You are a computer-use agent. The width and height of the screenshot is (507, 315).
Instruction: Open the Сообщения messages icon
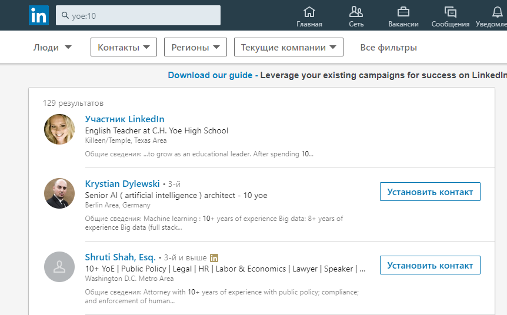(x=451, y=12)
